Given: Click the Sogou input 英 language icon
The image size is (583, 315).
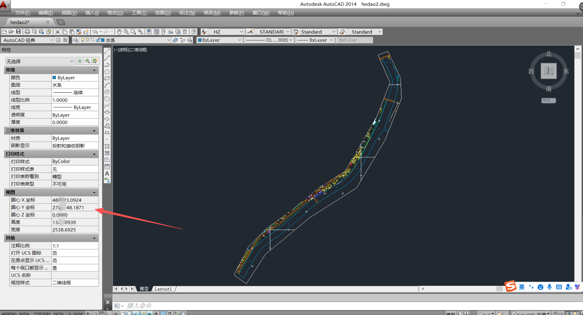Looking at the screenshot, I should 522,287.
